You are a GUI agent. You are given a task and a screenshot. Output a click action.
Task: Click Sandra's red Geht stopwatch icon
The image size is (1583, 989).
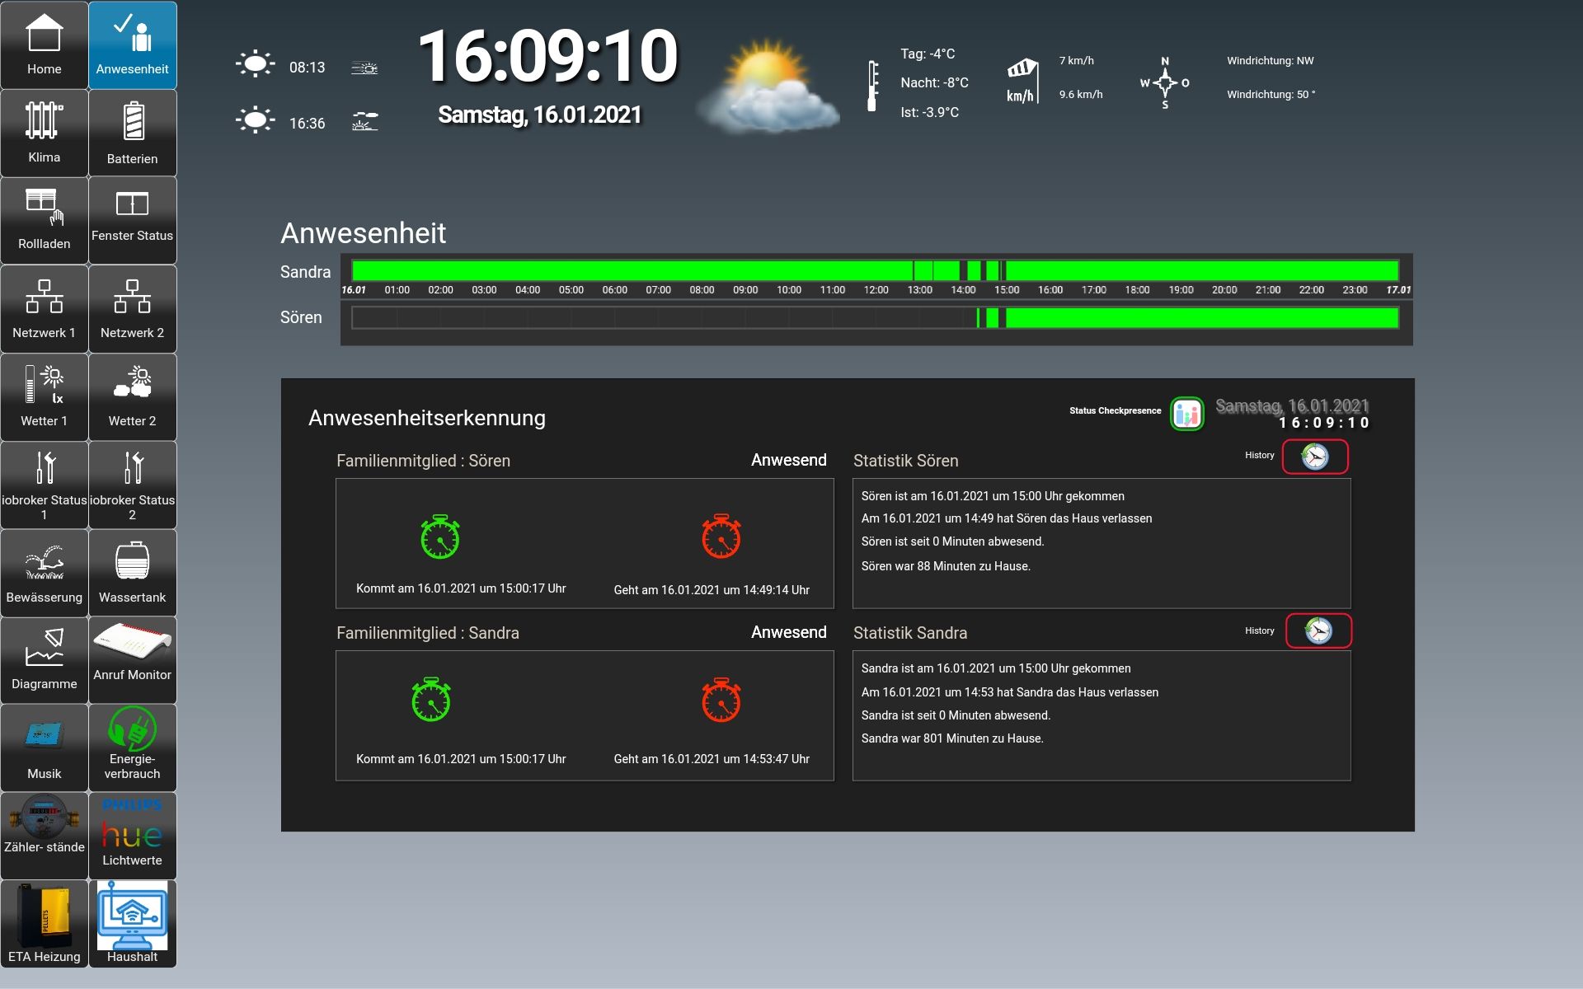click(x=721, y=701)
